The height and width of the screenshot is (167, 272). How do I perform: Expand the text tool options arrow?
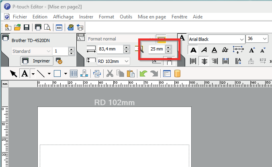click(33, 74)
